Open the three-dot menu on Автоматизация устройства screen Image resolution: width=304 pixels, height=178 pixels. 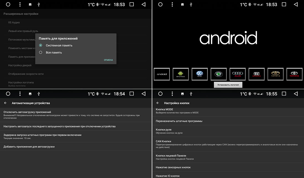(20, 94)
